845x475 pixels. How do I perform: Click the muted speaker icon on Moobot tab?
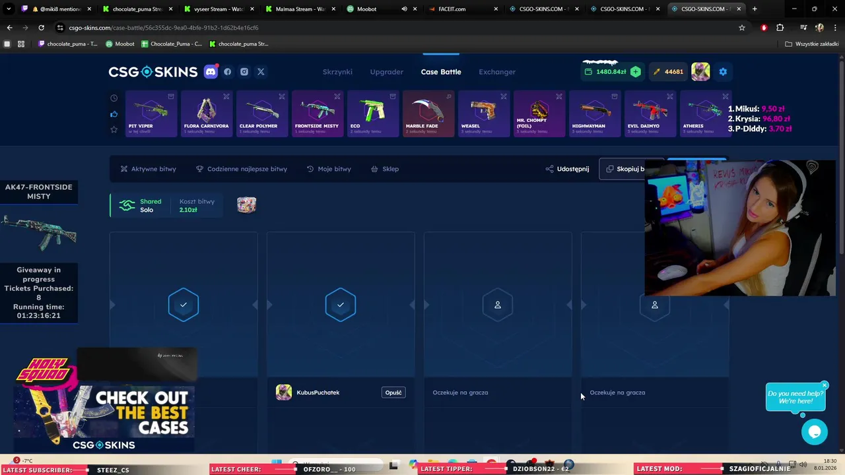404,9
